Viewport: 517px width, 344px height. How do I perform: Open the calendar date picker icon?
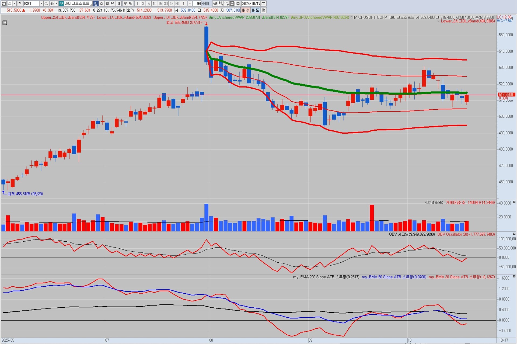(264, 4)
